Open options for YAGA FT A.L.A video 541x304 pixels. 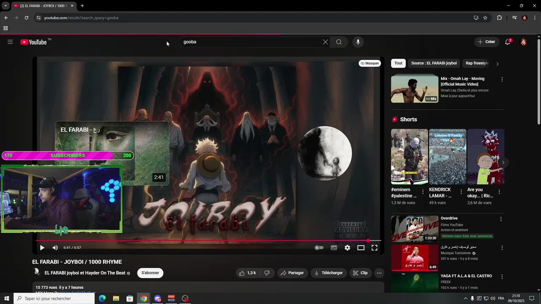[x=502, y=277]
